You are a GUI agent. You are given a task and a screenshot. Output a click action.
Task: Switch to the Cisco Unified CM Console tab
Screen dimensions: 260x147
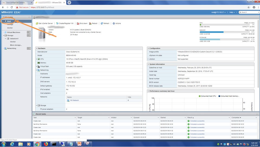16,2
